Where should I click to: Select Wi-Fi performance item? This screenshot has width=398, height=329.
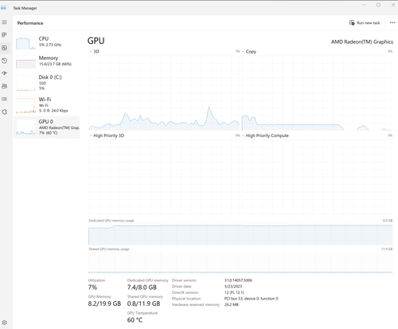47,105
